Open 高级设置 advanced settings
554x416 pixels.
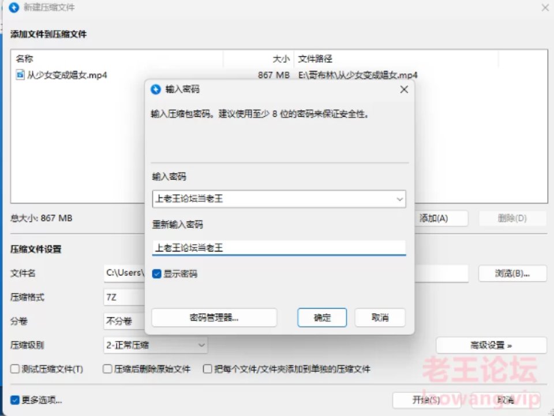point(491,345)
